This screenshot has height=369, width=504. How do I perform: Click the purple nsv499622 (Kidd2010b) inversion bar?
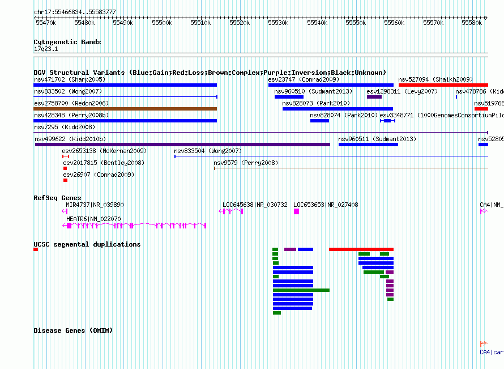182,145
